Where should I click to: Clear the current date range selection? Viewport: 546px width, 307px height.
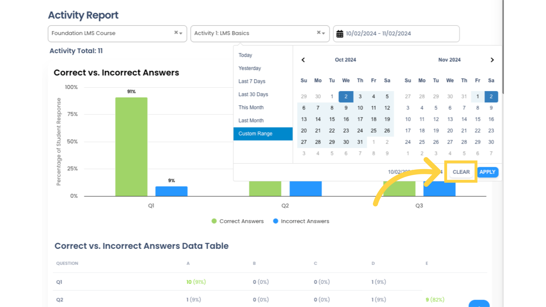click(x=461, y=171)
